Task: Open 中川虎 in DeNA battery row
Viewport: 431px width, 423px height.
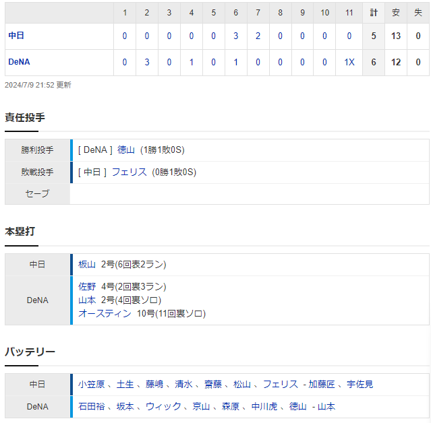Action: pyautogui.click(x=264, y=407)
